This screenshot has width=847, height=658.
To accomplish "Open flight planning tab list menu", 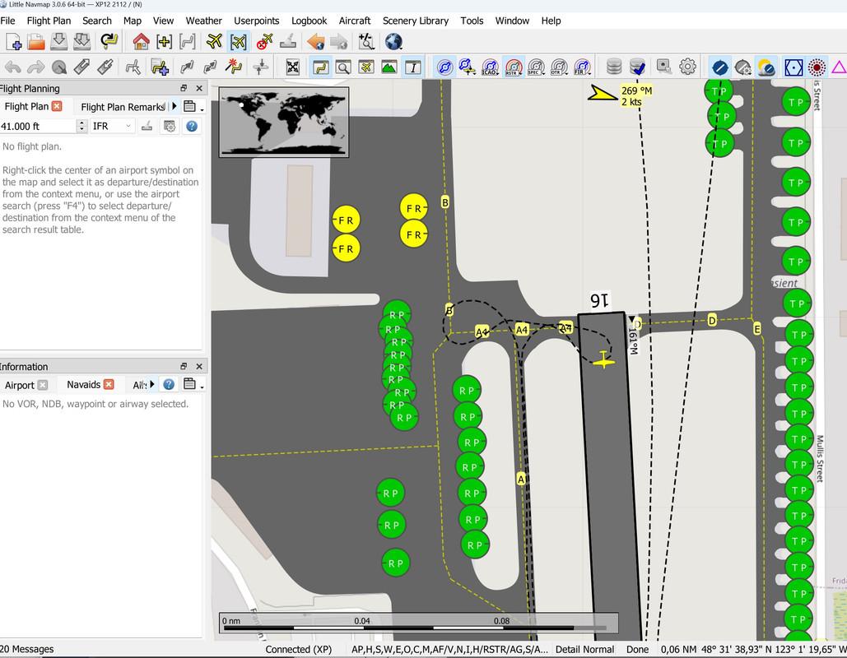I will [x=191, y=106].
